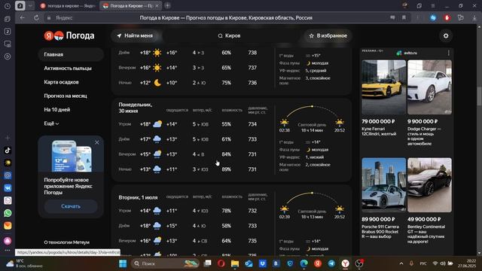Image resolution: width=482 pixels, height=271 pixels.
Task: Open «Активность пыльцы» section
Action: [68, 69]
